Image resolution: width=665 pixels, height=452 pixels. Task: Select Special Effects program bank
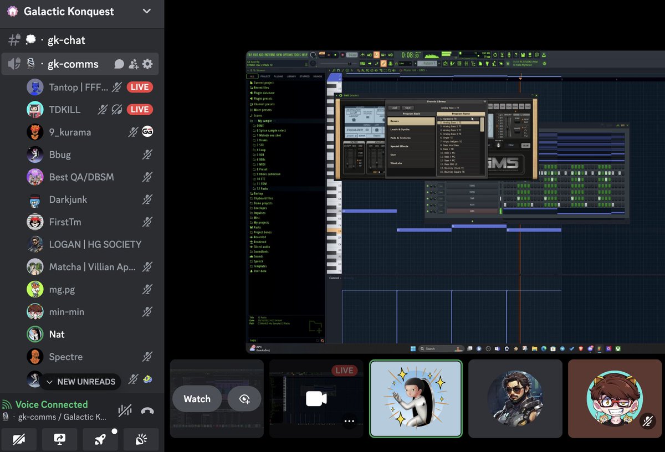click(411, 146)
